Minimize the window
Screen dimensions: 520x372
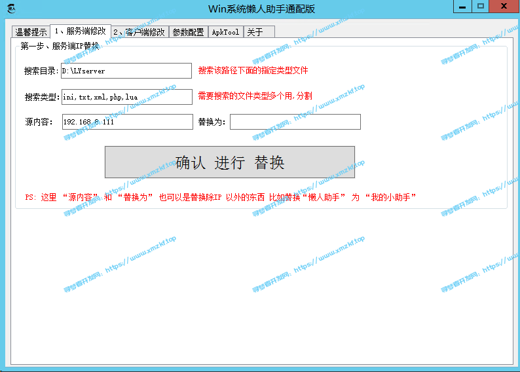pos(462,7)
